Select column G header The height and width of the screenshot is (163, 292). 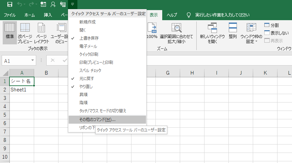click(x=168, y=73)
